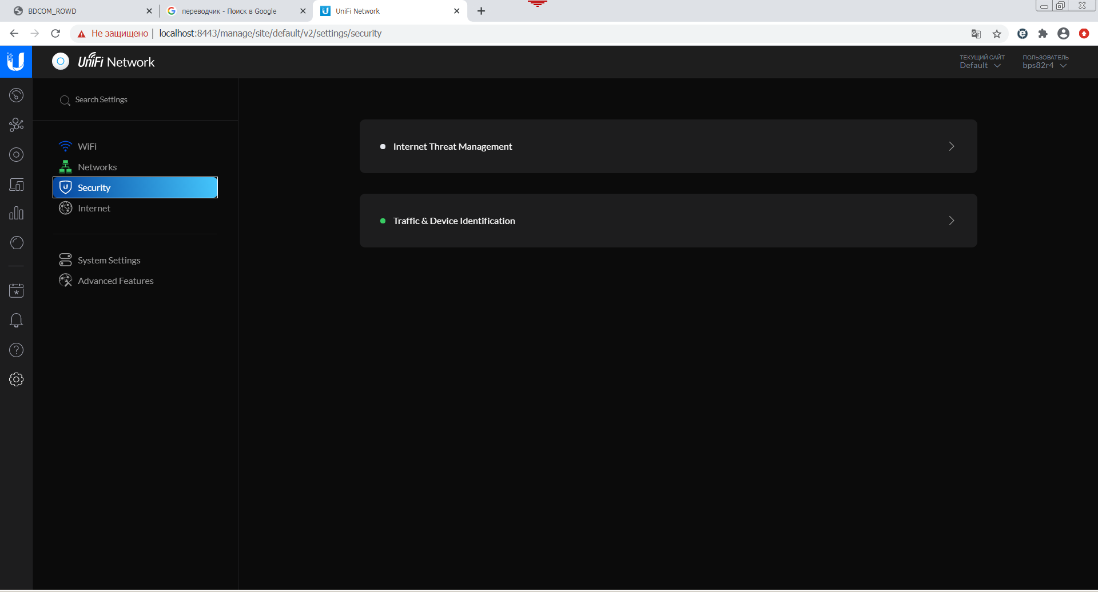Click the not secure warning triangle
Viewport: 1098px width, 592px height.
tap(82, 34)
